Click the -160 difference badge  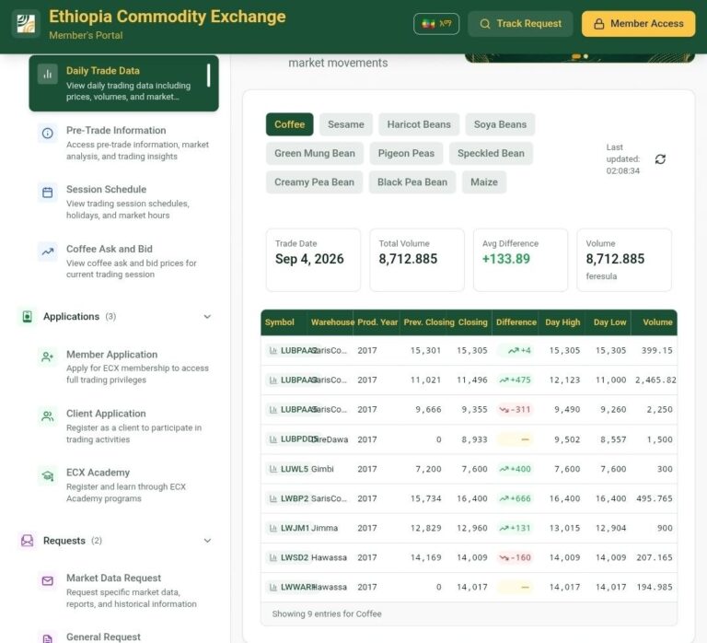click(515, 557)
